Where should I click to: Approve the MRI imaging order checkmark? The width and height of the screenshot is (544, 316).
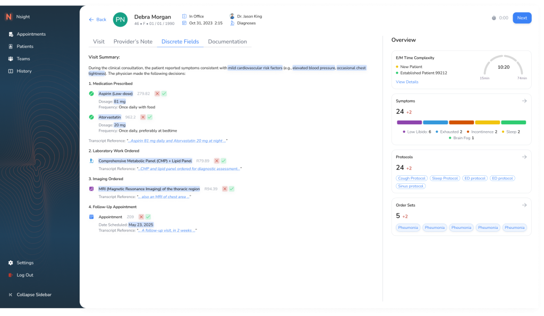[232, 189]
